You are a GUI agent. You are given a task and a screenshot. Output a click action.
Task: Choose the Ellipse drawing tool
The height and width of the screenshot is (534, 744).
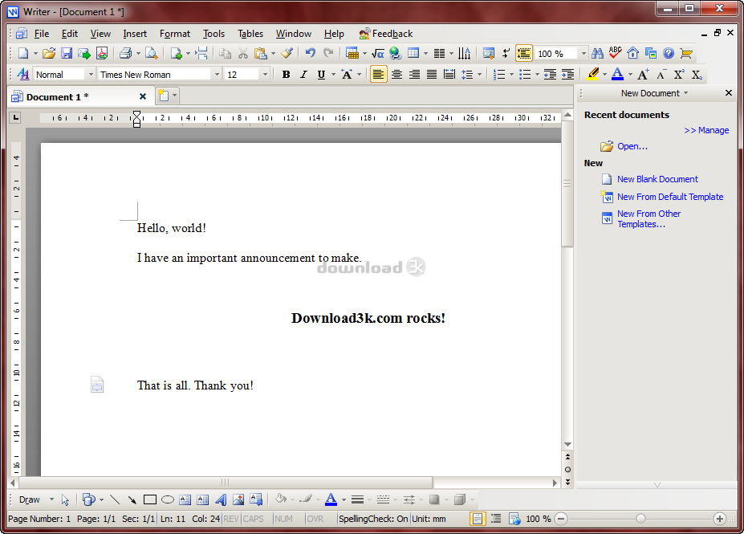click(168, 499)
